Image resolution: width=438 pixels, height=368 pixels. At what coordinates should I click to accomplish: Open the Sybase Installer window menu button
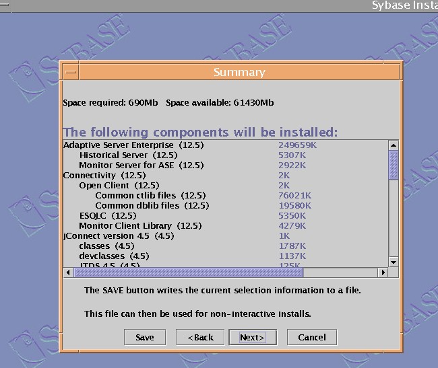[5, 5]
